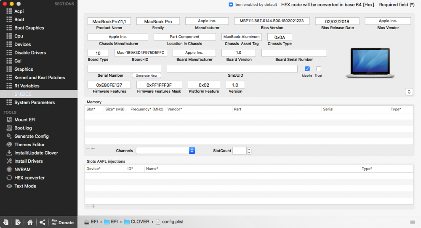
Task: Add a row to Slots AAPL injections
Action: click(93, 206)
